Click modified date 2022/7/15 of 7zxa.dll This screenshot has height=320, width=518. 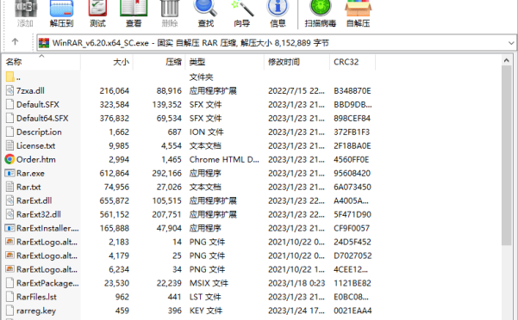point(296,90)
